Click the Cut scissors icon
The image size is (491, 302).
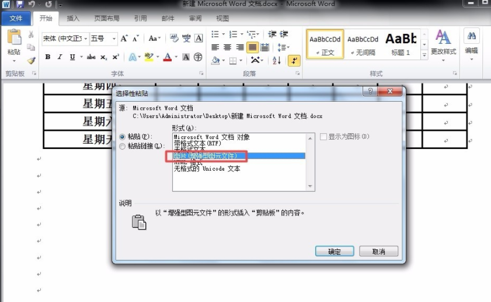[31, 34]
